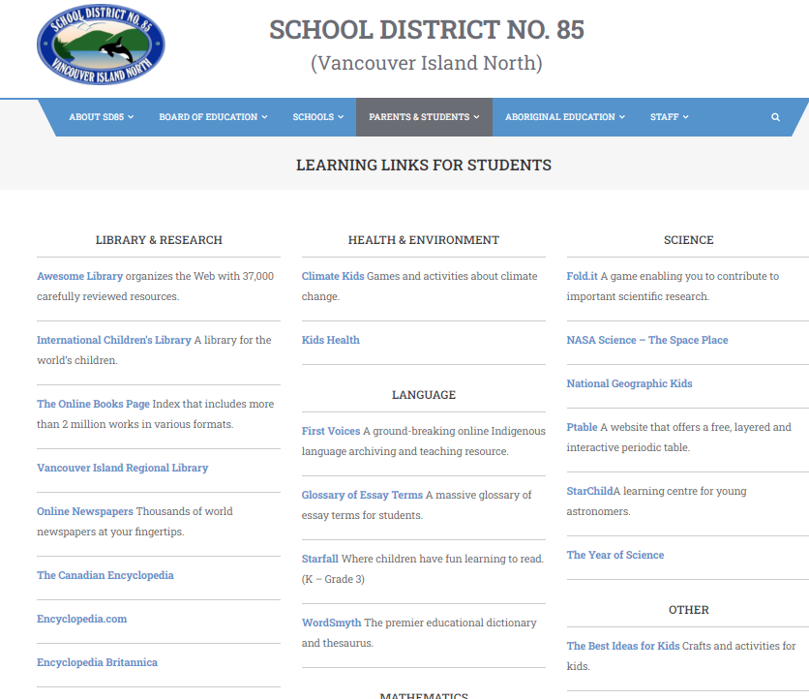809x699 pixels.
Task: Open The Online Books Page link
Action: point(94,405)
